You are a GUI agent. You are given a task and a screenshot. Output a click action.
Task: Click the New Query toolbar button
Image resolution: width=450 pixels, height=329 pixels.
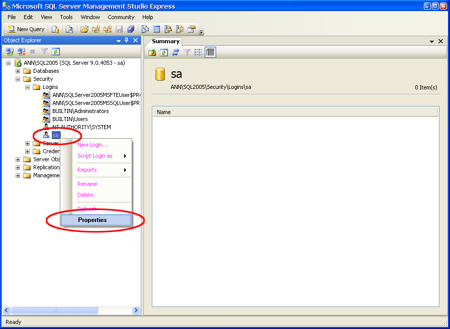[x=26, y=29]
